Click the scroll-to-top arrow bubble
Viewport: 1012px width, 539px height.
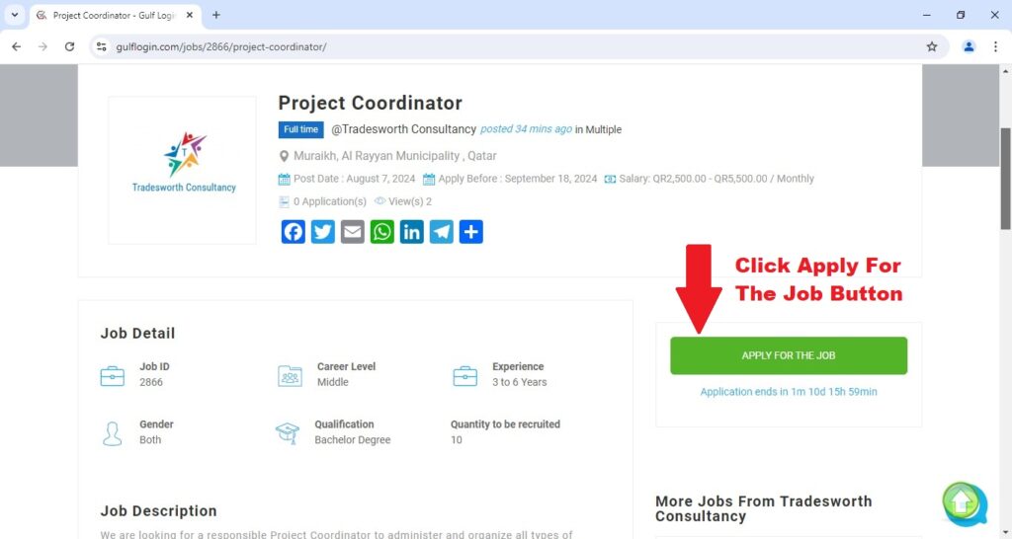tap(964, 504)
